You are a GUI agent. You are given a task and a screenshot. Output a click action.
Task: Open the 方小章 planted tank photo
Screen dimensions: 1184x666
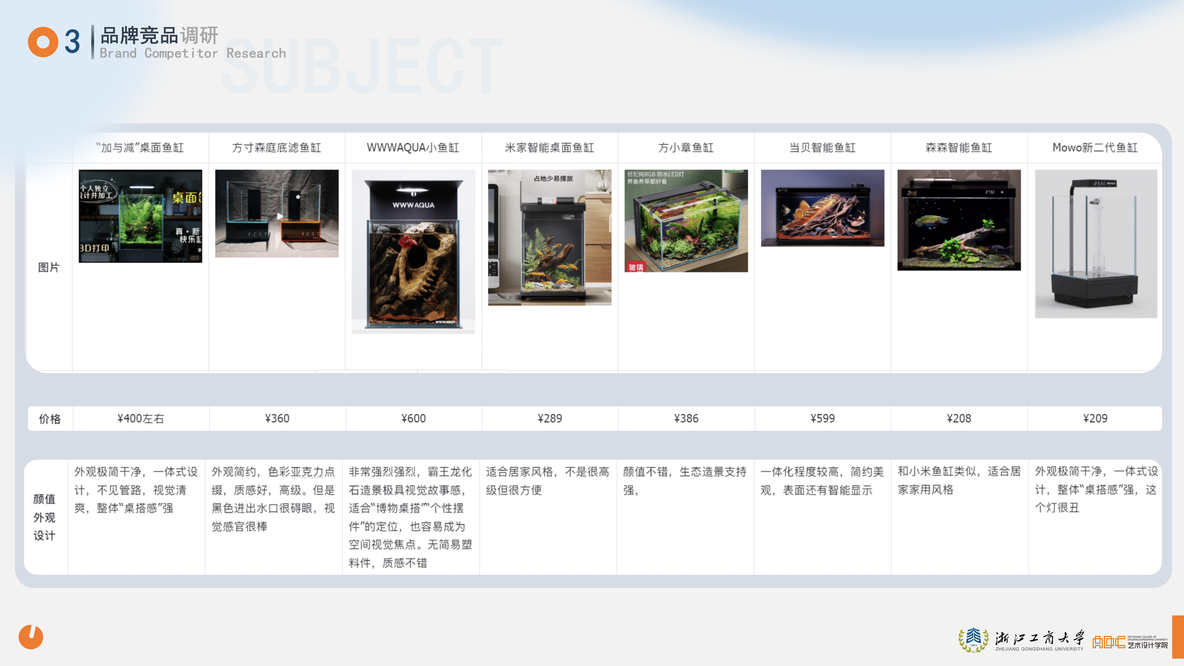click(686, 221)
